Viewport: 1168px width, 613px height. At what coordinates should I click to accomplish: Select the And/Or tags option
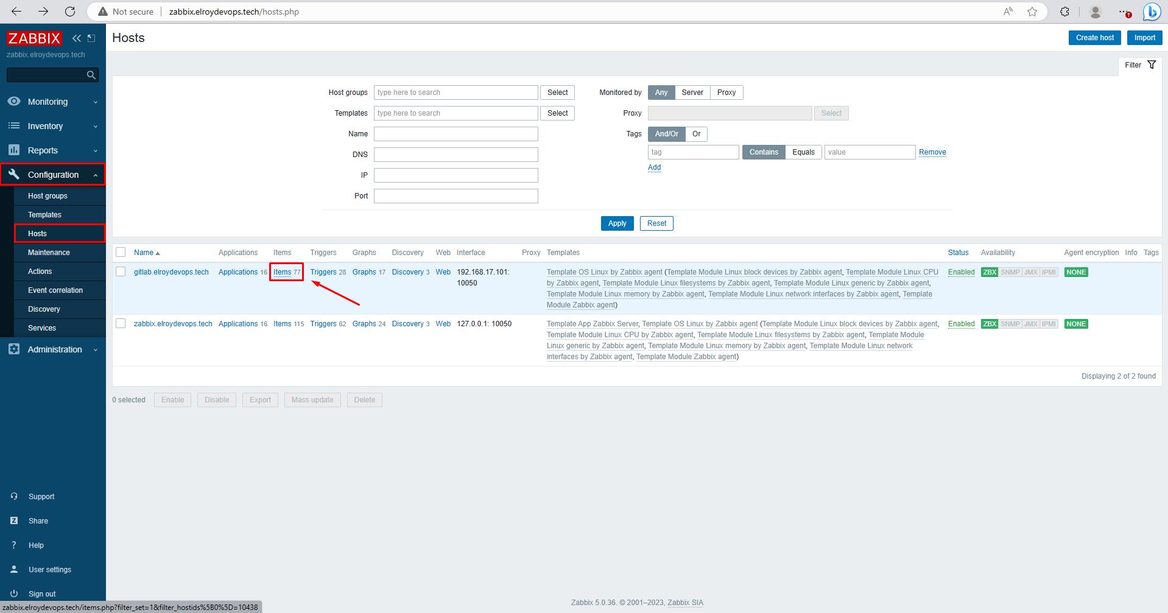tap(667, 134)
